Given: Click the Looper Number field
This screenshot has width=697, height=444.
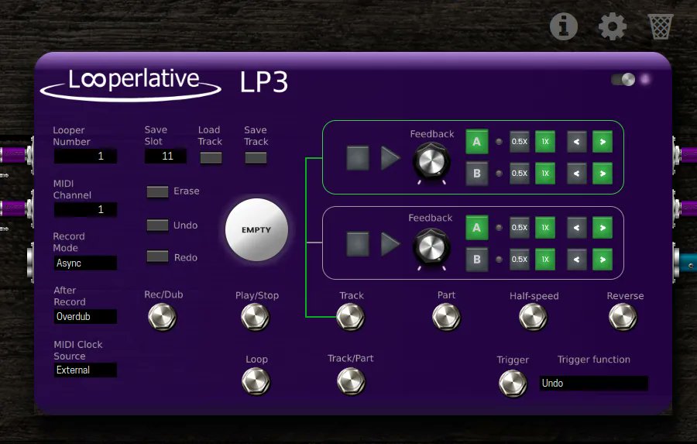Looking at the screenshot, I should [85, 157].
